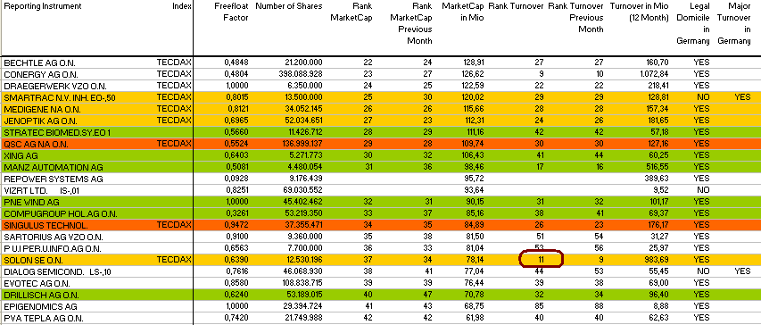Click MANZ AUTOMATION turnover value 516,55
Screen dimensions: 761x325
[x=657, y=167]
